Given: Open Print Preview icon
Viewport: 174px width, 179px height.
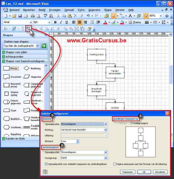Looking at the screenshot, I should [x=39, y=16].
